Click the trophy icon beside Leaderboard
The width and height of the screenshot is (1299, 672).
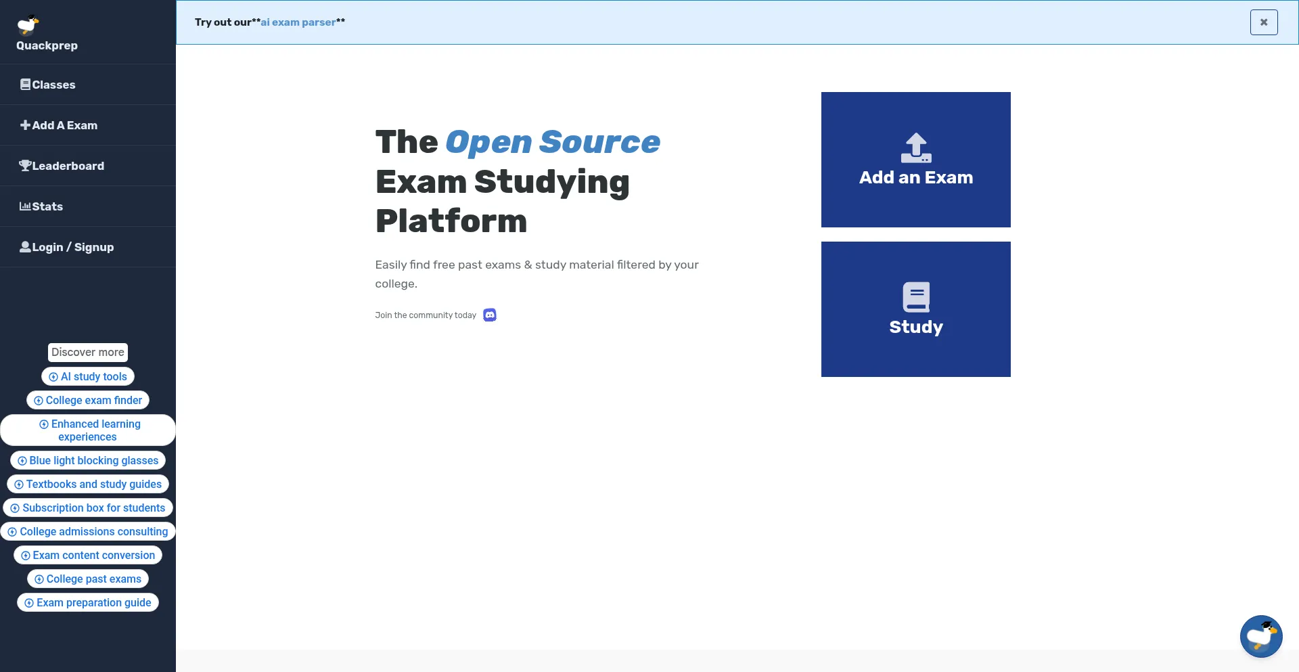[25, 166]
